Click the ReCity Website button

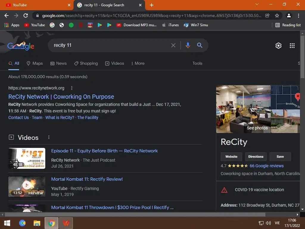[x=231, y=157]
